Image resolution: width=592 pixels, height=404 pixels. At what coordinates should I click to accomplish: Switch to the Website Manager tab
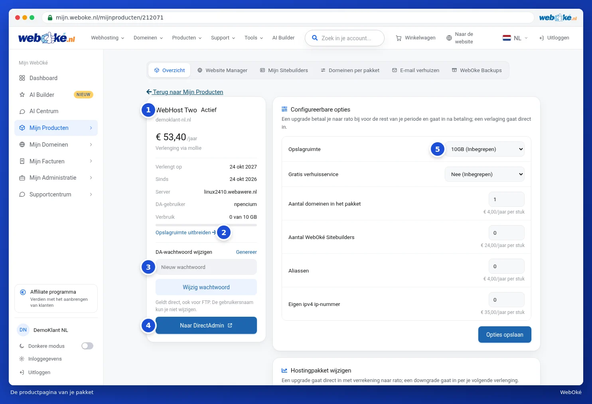pyautogui.click(x=222, y=70)
